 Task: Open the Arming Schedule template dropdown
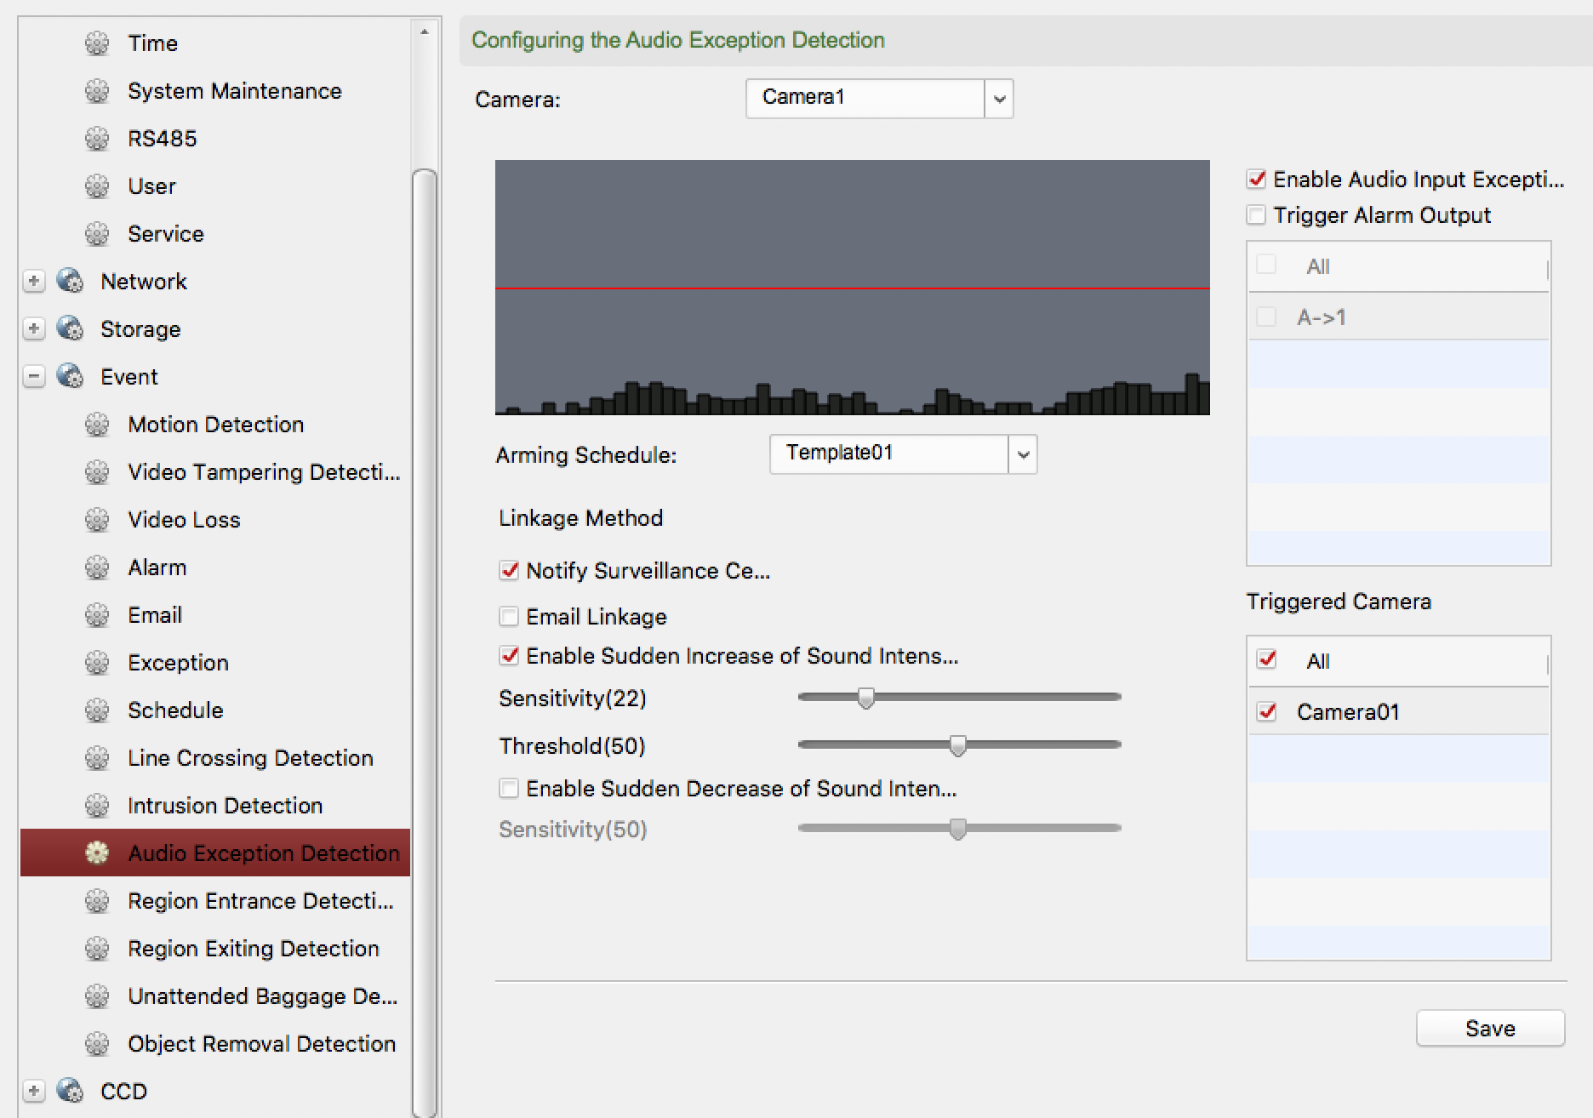click(1022, 453)
